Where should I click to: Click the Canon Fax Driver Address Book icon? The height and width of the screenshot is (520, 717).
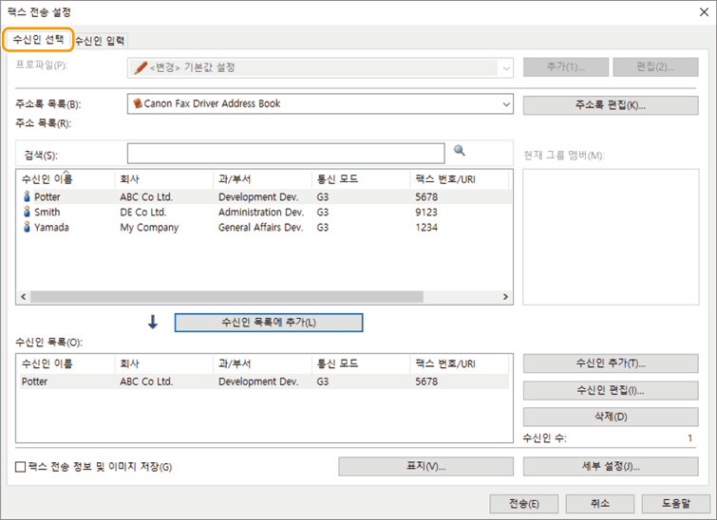(138, 103)
